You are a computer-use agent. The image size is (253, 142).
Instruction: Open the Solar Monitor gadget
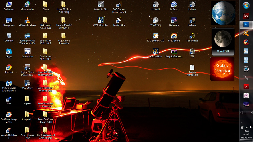[x=222, y=69]
